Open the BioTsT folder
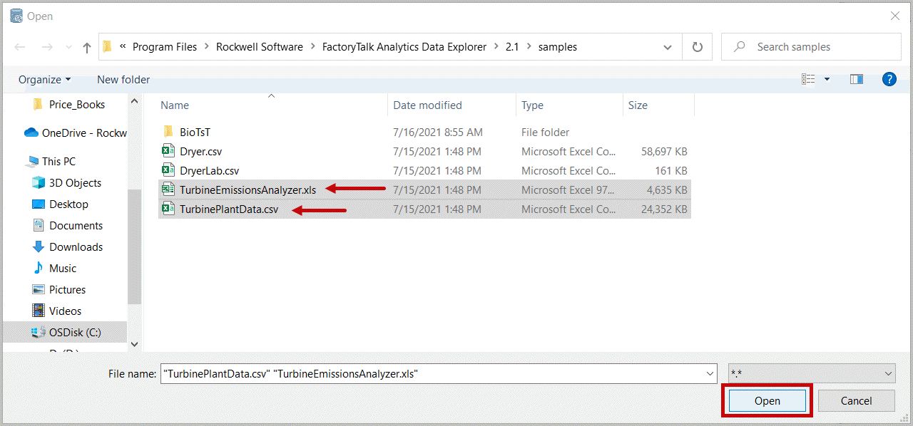 [195, 132]
